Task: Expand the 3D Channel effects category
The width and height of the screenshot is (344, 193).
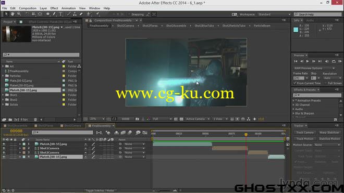Action: 293,105
